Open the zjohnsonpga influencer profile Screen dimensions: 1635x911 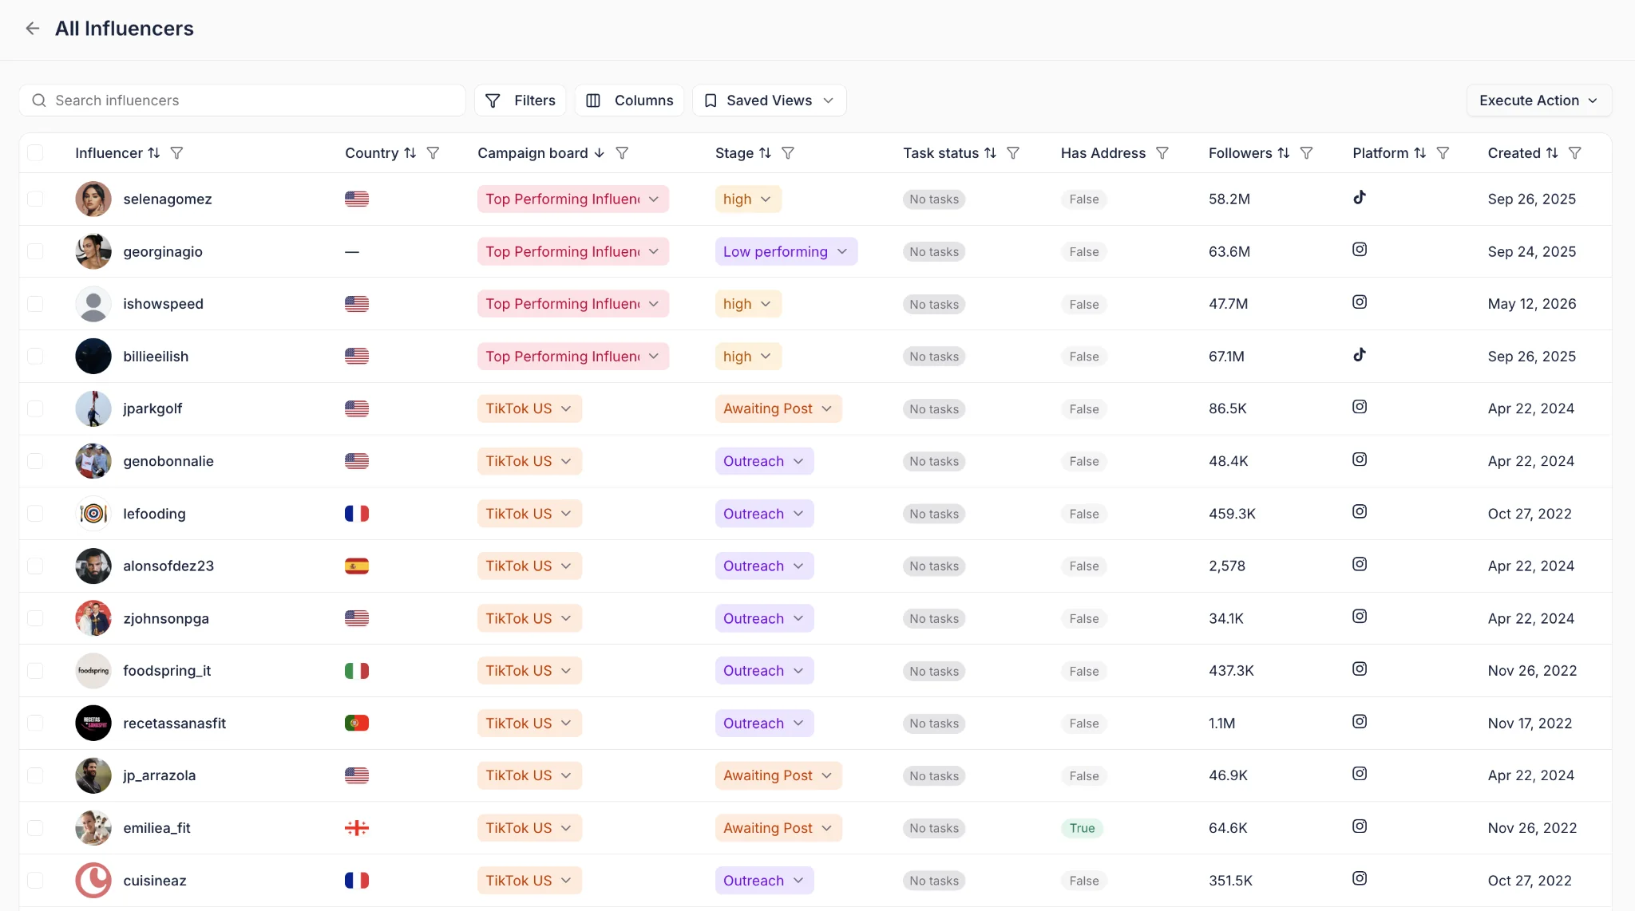tap(166, 618)
